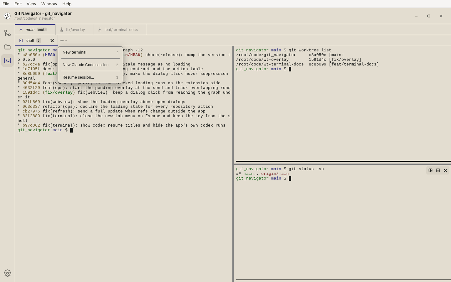Click the pane count badge 3 on shell tab
This screenshot has height=282, width=451.
pyautogui.click(x=39, y=40)
